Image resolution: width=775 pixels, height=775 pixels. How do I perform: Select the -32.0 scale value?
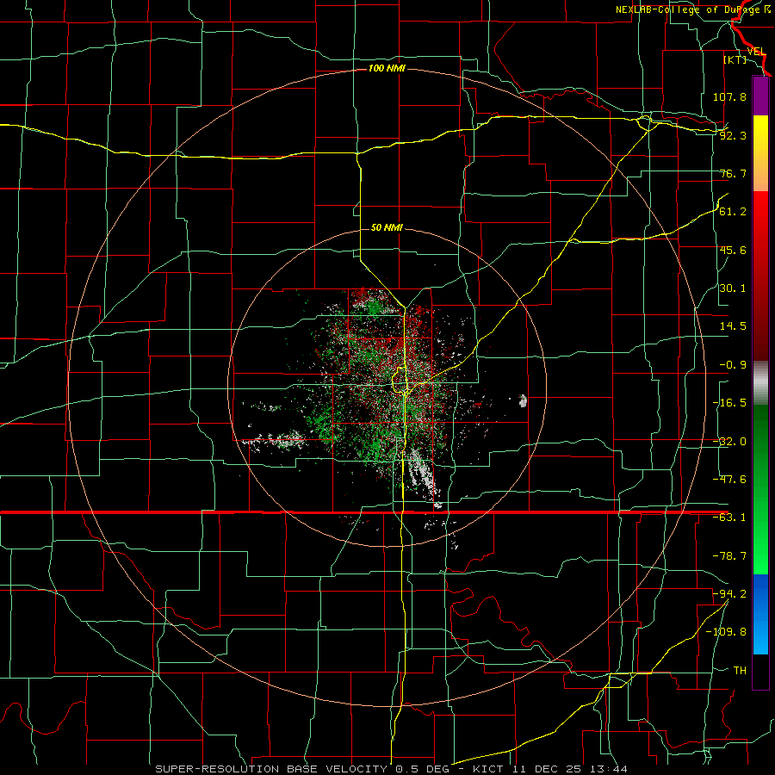[729, 442]
